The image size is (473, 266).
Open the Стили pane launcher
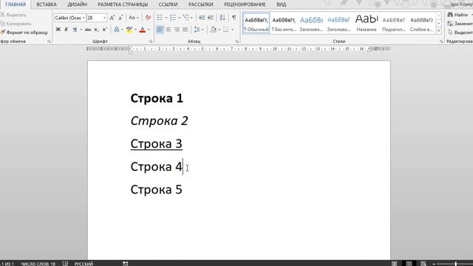pyautogui.click(x=441, y=41)
